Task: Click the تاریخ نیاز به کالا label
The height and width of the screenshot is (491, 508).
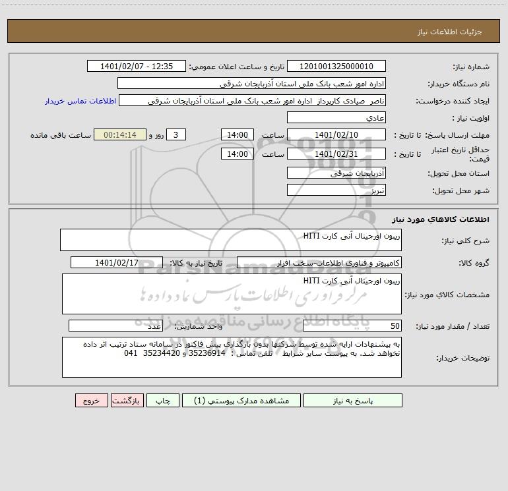Action: point(197,263)
